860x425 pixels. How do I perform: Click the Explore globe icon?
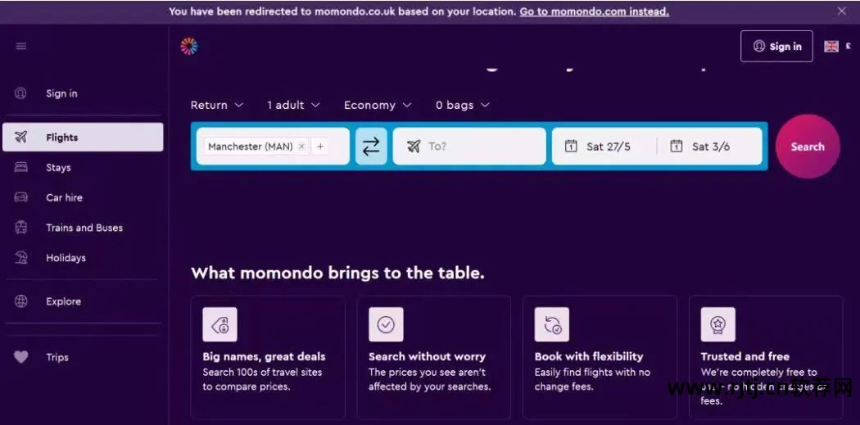(x=21, y=301)
